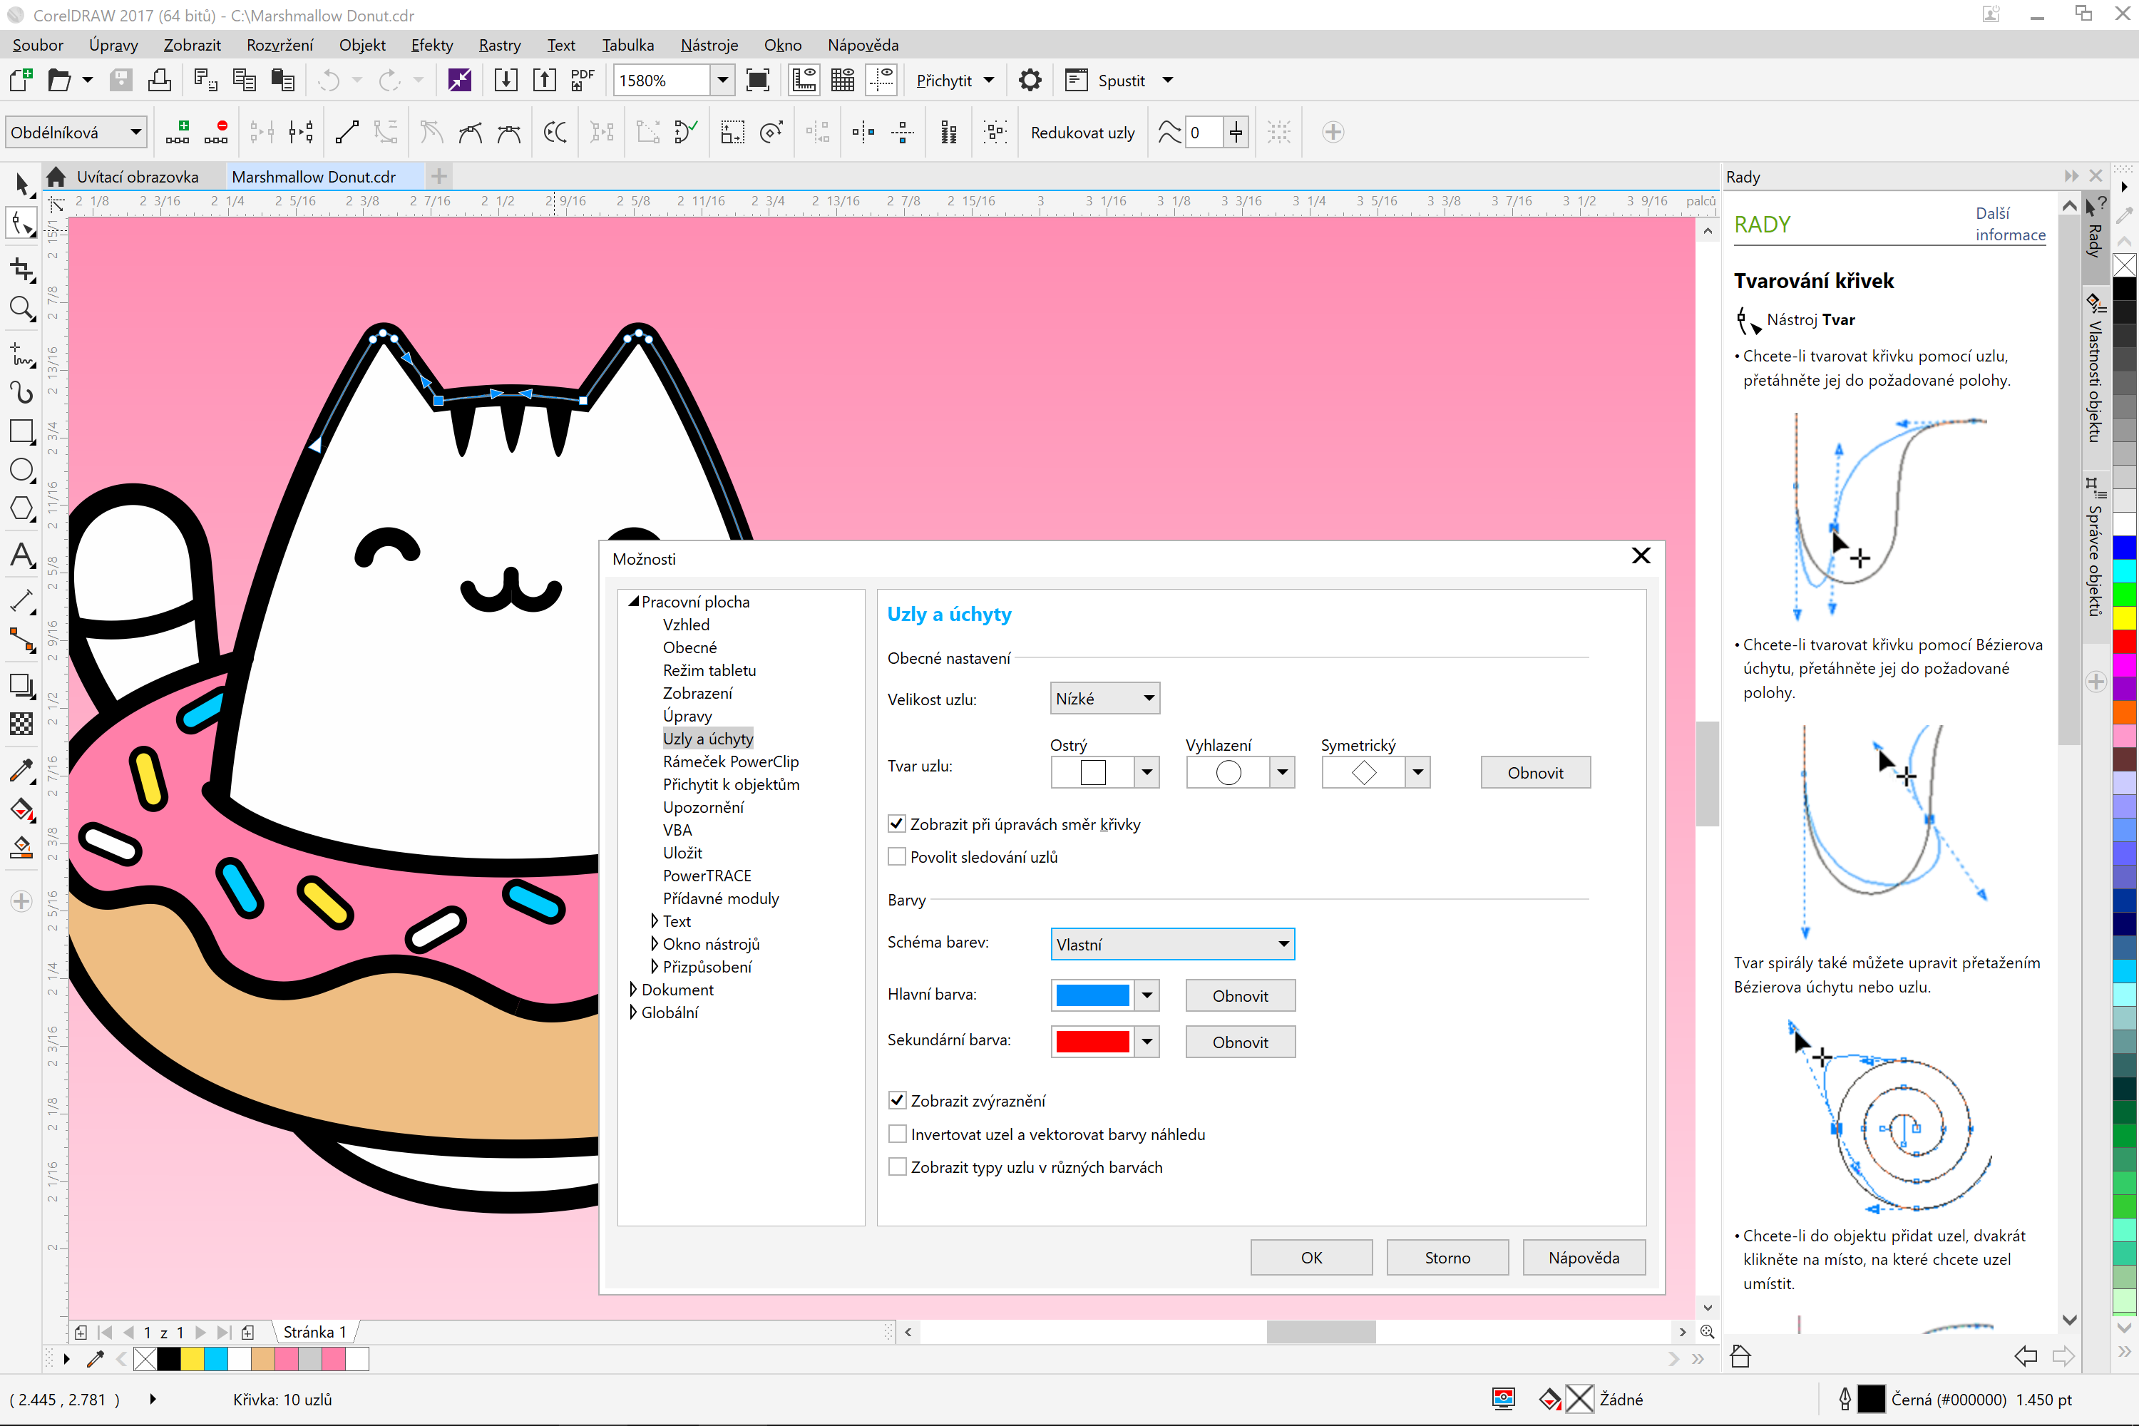Viewport: 2139px width, 1426px height.
Task: Pick yellow swatch in document palette
Action: click(192, 1359)
